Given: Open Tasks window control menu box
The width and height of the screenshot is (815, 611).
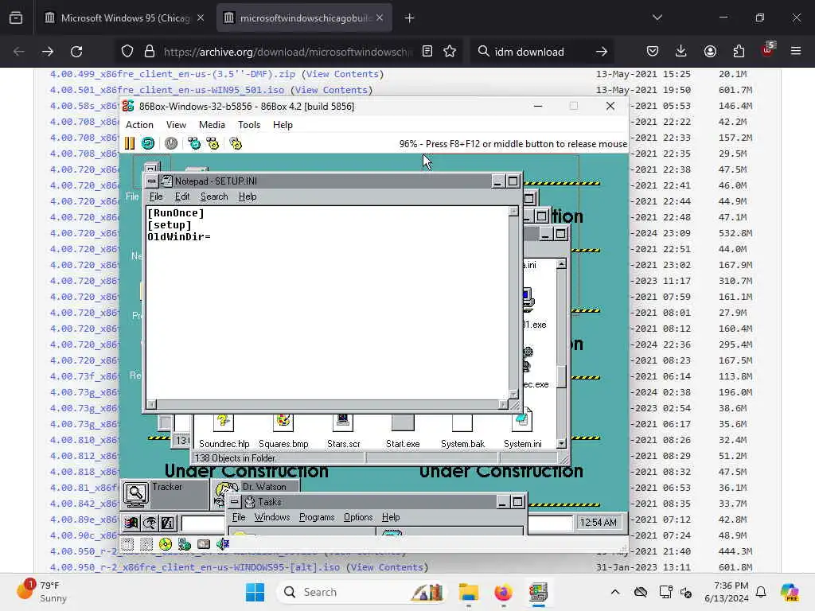Looking at the screenshot, I should click(235, 502).
